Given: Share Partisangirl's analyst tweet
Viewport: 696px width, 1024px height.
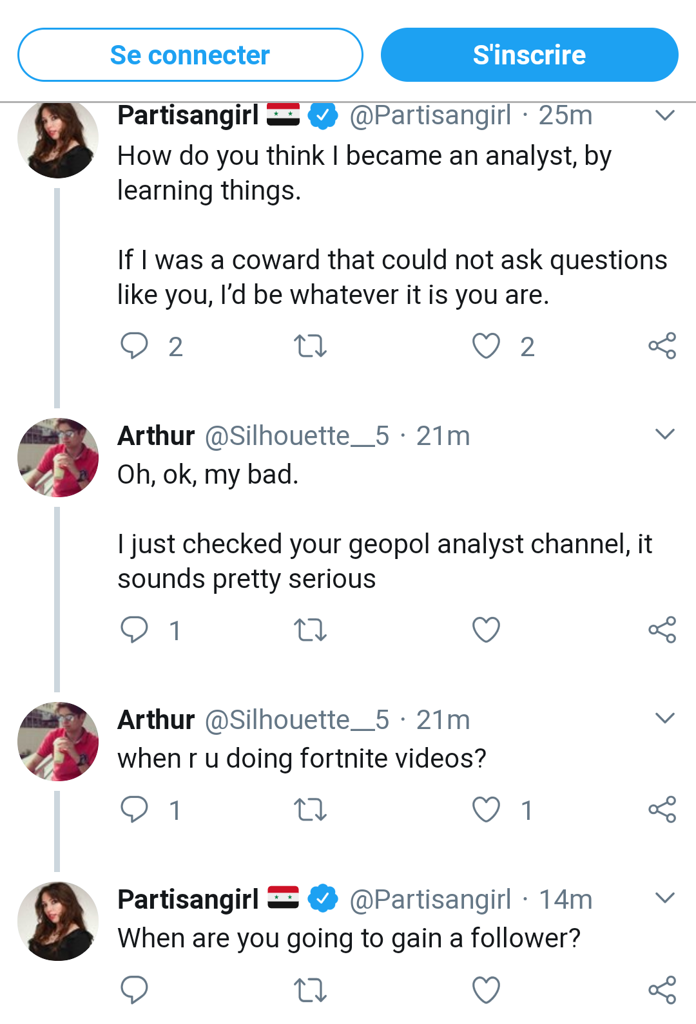Looking at the screenshot, I should [x=662, y=346].
